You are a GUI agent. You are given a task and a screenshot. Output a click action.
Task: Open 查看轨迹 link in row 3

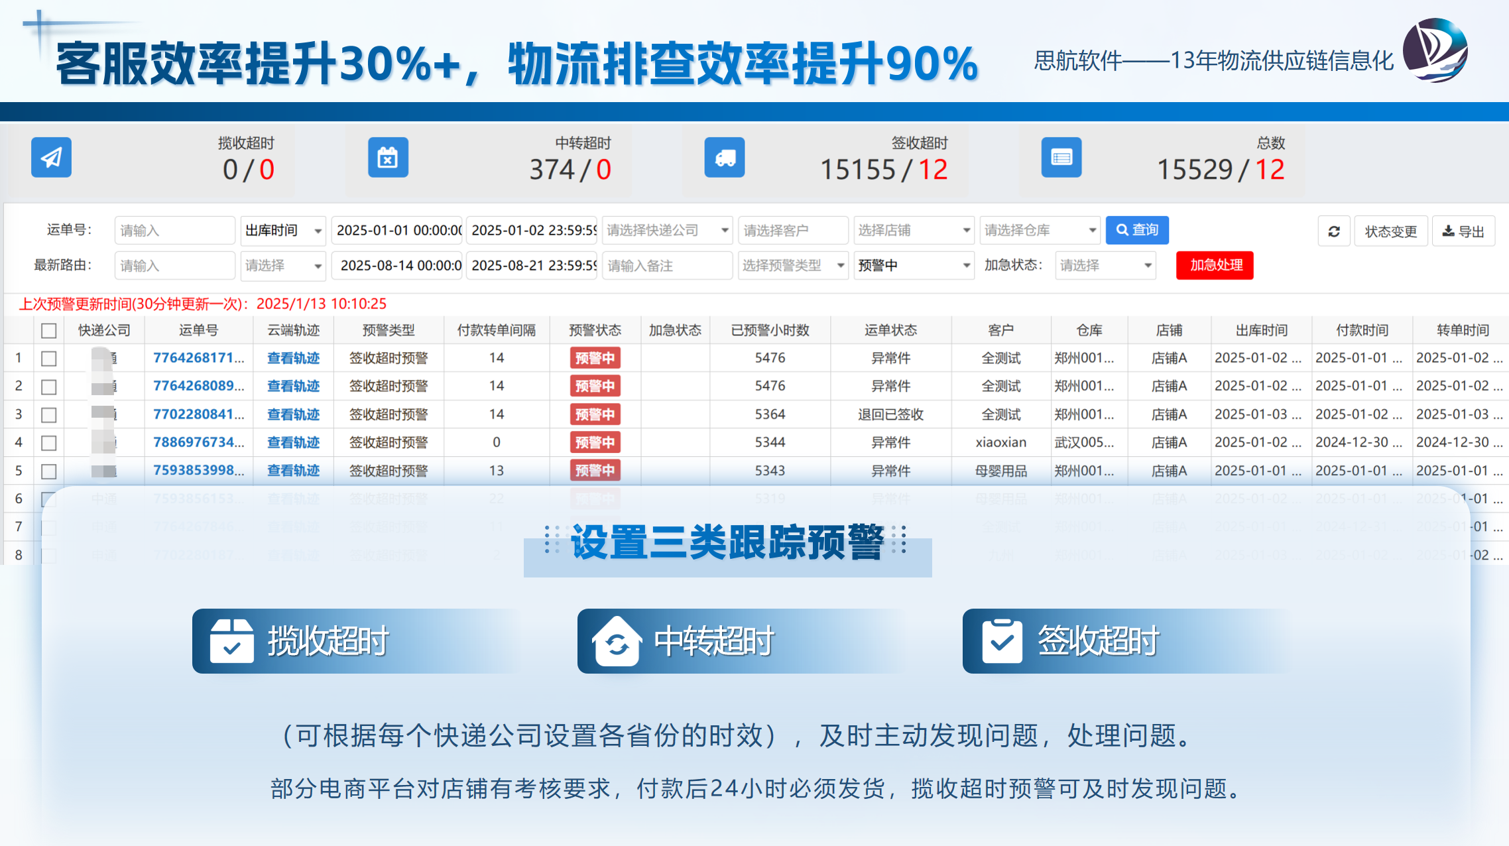pos(293,414)
